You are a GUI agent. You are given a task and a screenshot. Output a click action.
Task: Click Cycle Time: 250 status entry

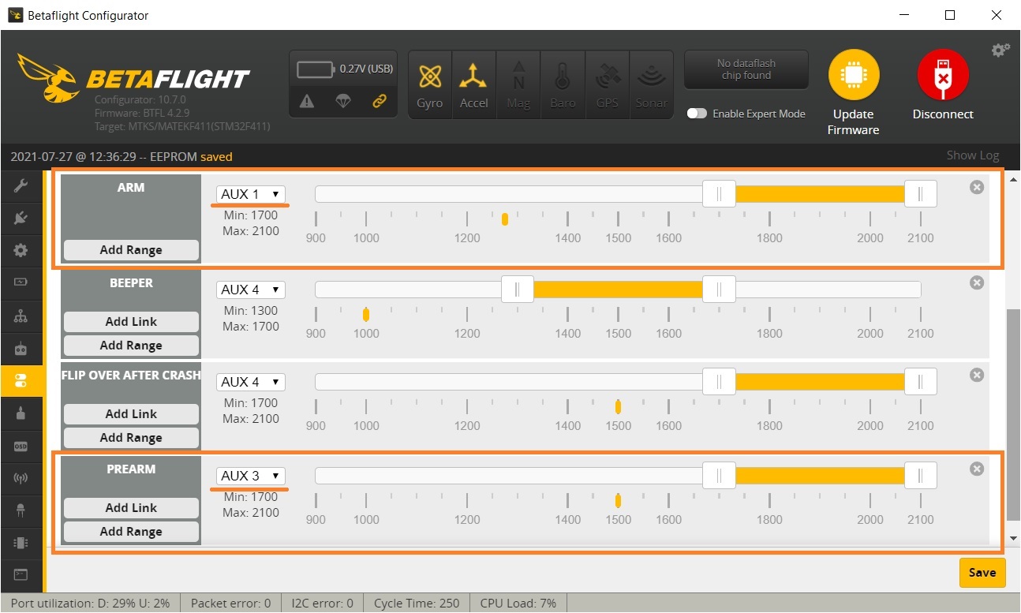click(417, 604)
